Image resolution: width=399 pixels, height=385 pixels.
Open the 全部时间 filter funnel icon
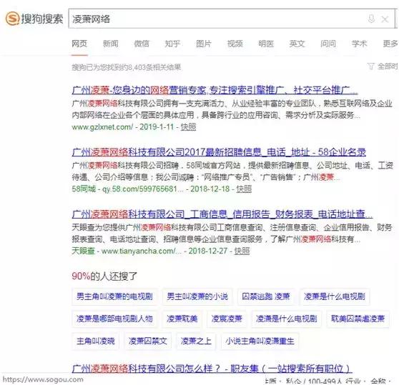[x=370, y=66]
